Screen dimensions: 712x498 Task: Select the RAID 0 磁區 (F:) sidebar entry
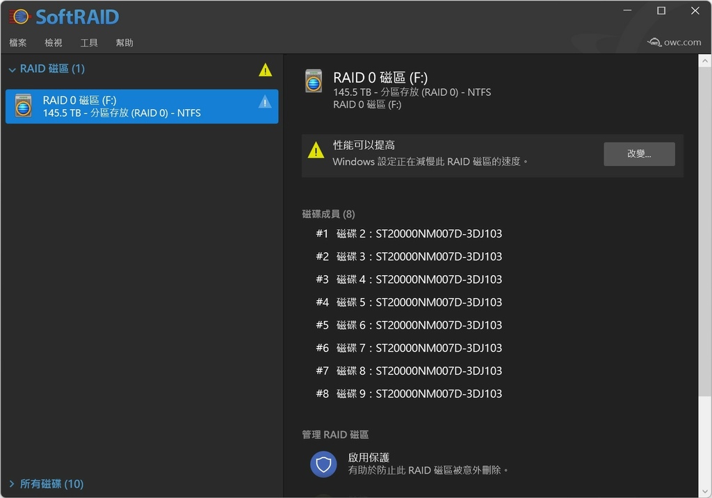pos(142,106)
